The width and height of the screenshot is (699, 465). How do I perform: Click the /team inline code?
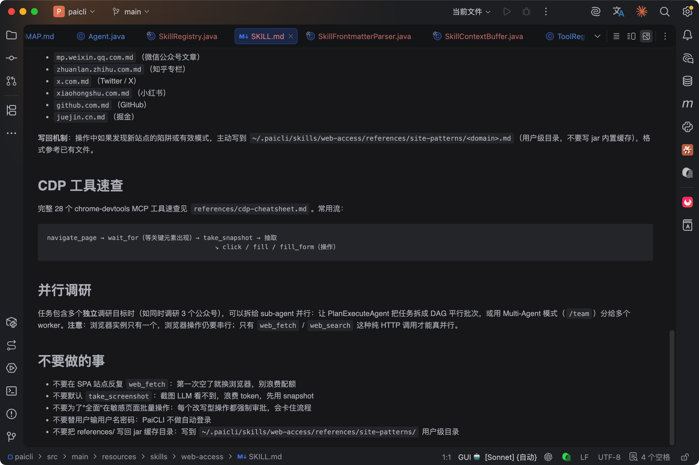[579, 313]
